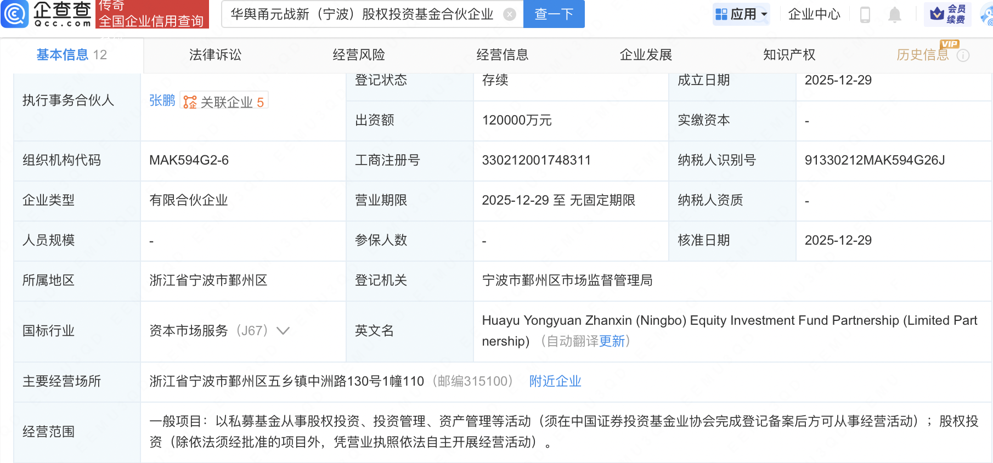Click the 附近企业 link
Screen dimensions: 993x463
555,381
